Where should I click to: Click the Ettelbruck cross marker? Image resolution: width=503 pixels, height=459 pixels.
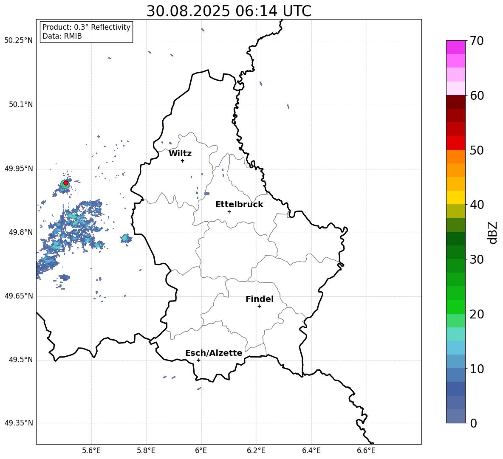coord(229,211)
